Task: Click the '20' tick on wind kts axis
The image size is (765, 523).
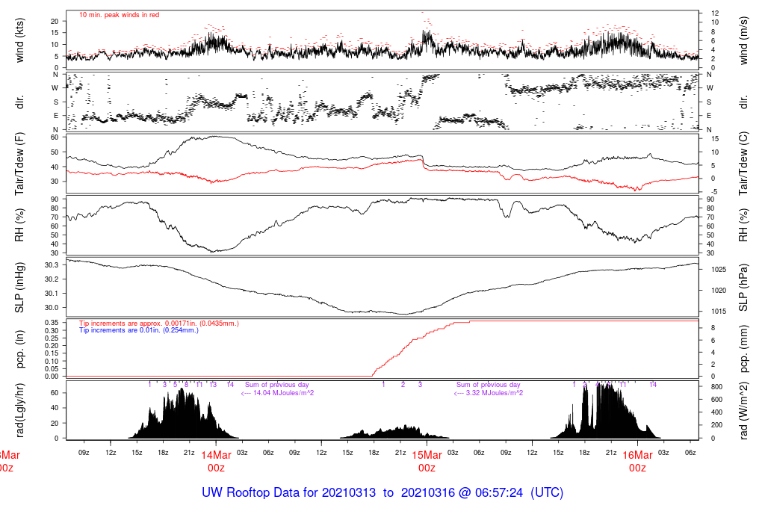Action: tap(55, 22)
